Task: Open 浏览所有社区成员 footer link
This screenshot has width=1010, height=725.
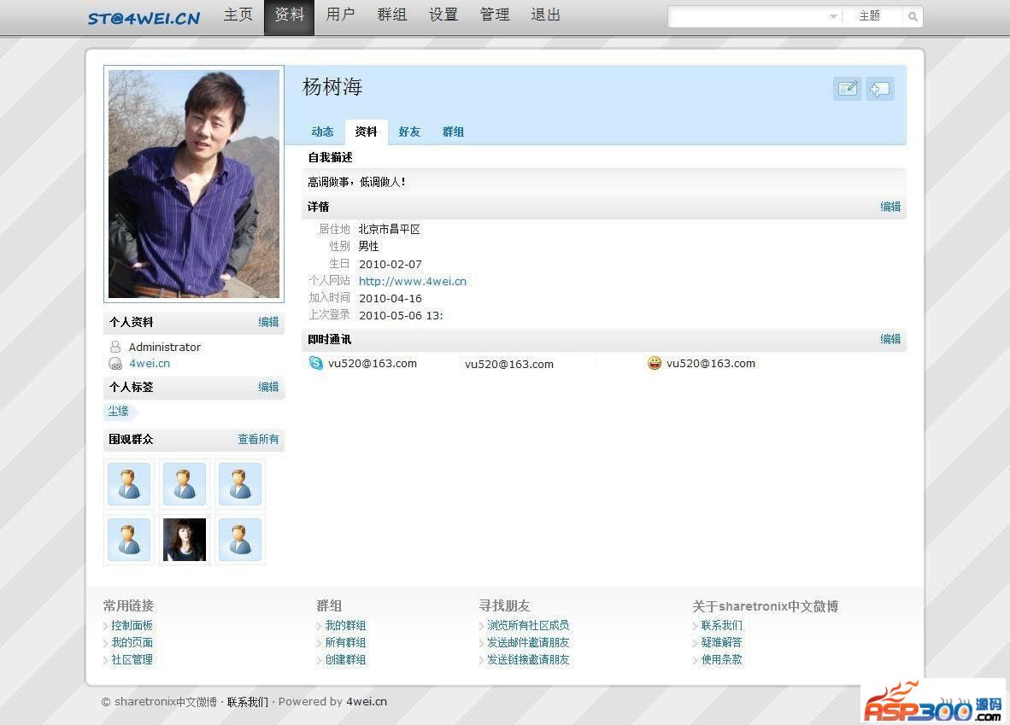Action: coord(528,625)
